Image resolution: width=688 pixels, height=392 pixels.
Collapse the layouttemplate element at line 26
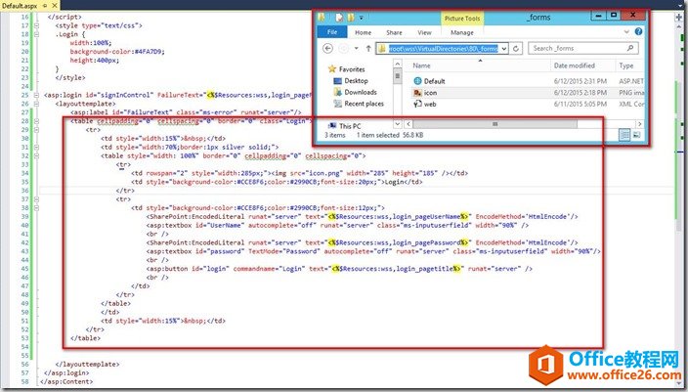click(x=36, y=104)
